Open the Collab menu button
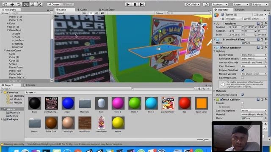This screenshot has width=271, height=152. 193,5
